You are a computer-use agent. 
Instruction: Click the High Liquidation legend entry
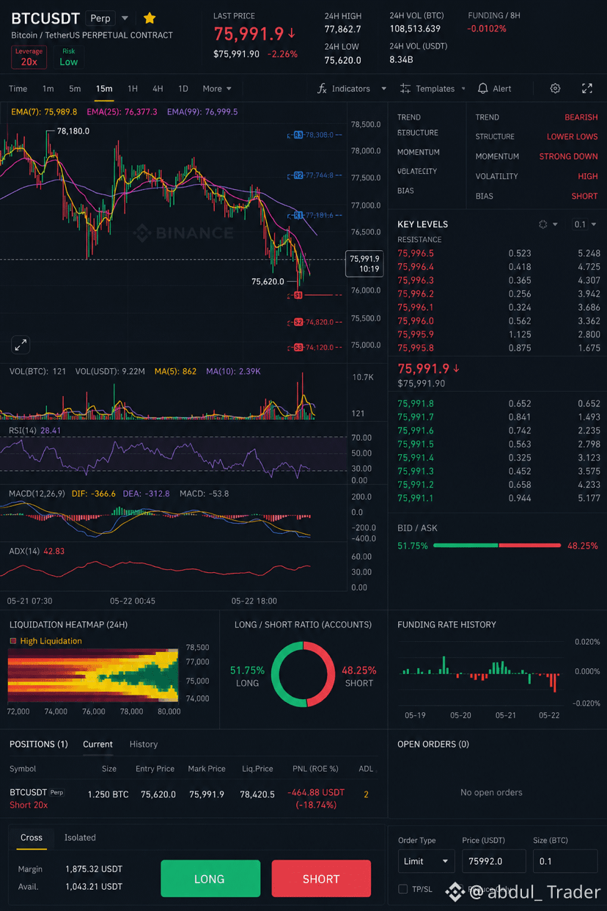point(45,641)
